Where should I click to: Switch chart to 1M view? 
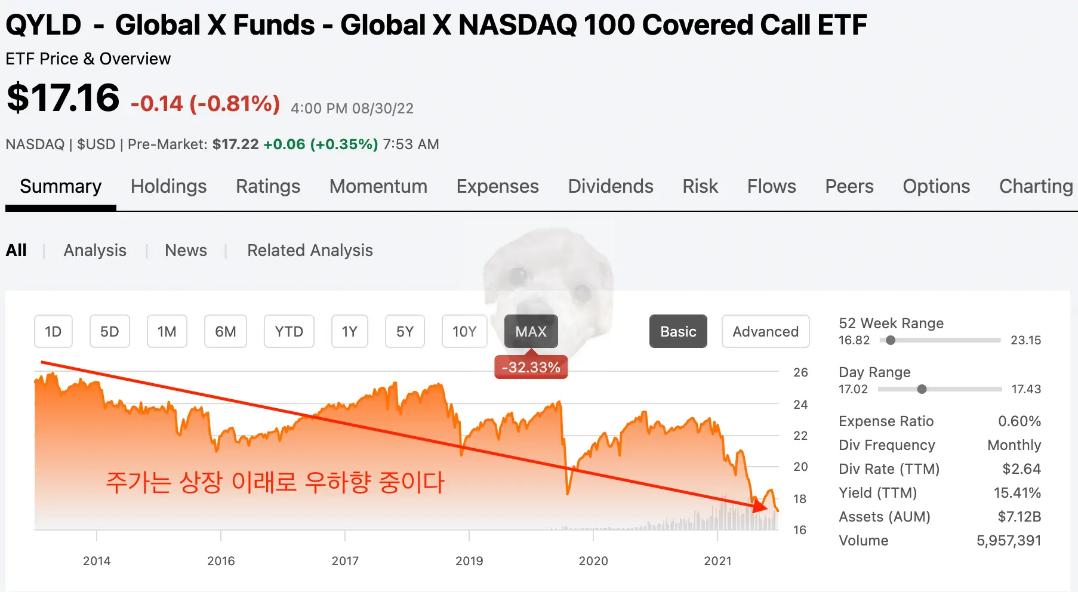coord(167,331)
